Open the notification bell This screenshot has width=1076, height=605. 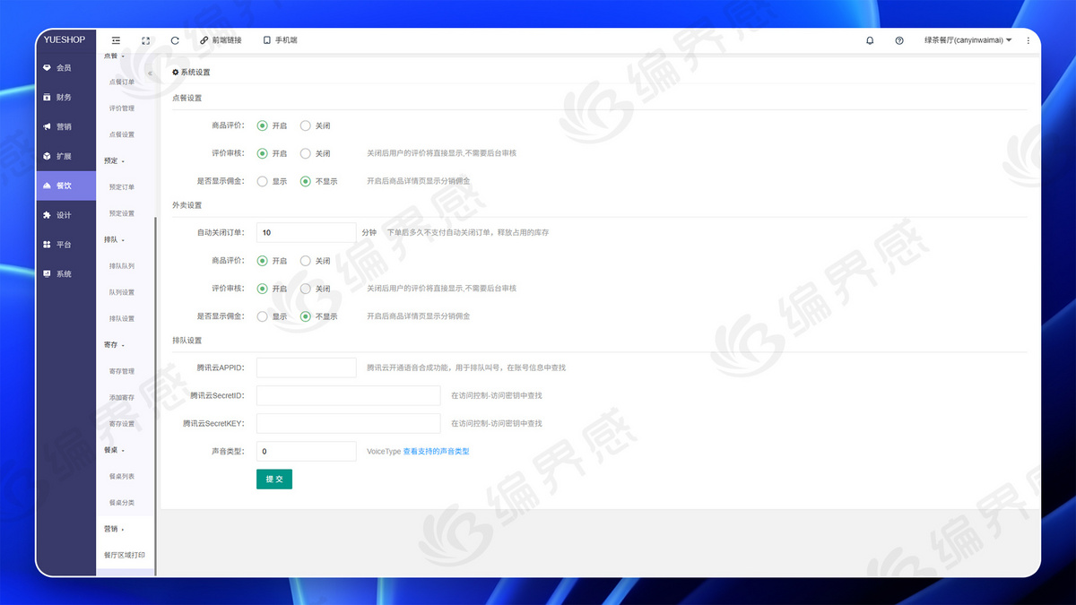tap(870, 40)
